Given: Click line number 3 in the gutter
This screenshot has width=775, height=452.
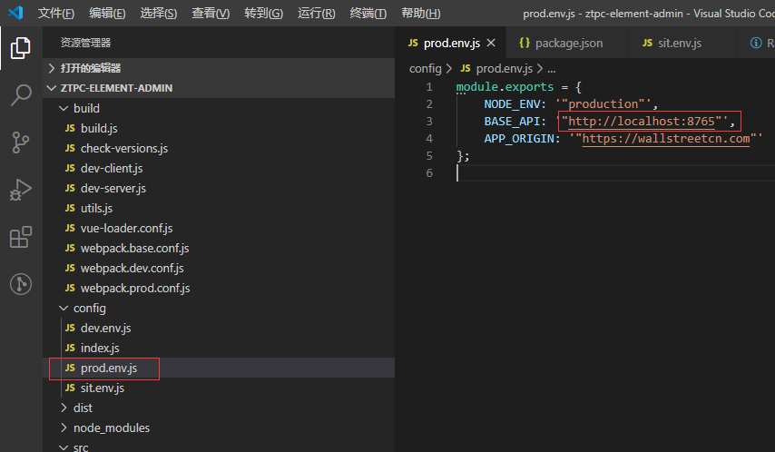Looking at the screenshot, I should (429, 121).
